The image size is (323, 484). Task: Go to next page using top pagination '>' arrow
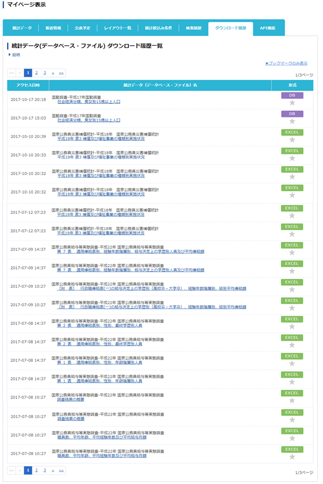point(53,73)
